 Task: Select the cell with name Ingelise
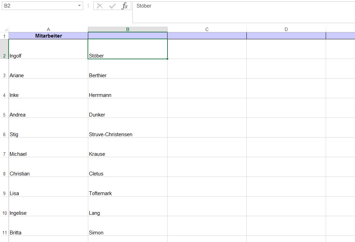coord(48,213)
